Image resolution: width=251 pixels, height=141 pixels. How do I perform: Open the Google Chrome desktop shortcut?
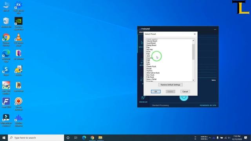(x=6, y=40)
